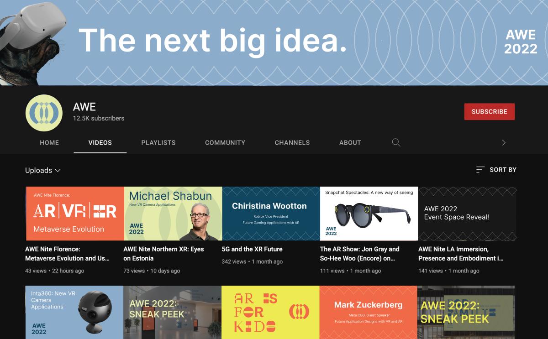Click the AWE channel avatar logo
Image resolution: width=548 pixels, height=339 pixels.
pos(44,113)
